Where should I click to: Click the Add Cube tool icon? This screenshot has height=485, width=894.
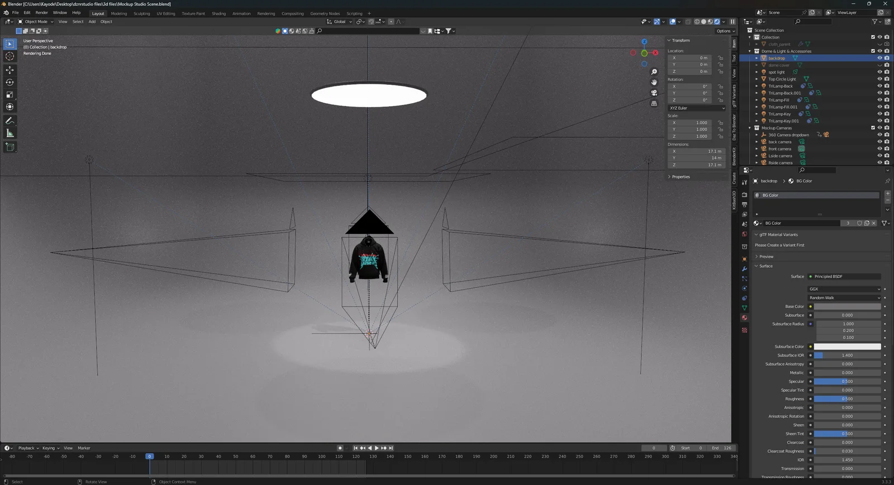(9, 147)
